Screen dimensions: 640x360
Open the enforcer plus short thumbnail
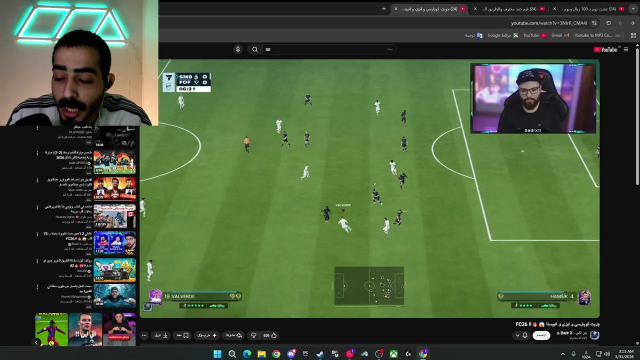coord(119,329)
